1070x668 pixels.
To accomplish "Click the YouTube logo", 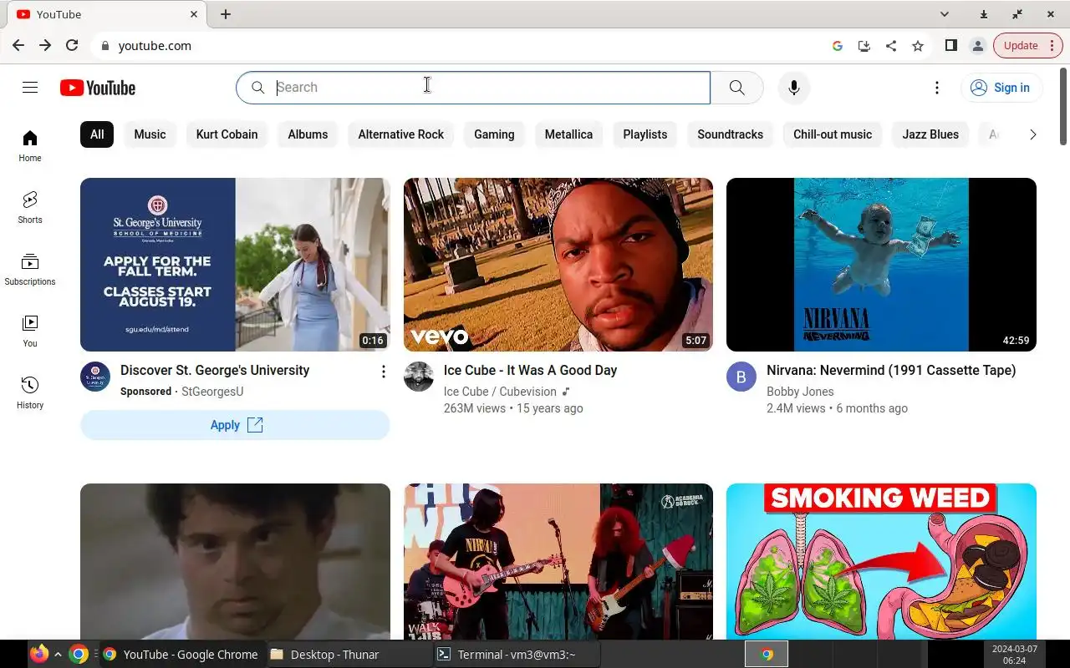I will pyautogui.click(x=98, y=88).
